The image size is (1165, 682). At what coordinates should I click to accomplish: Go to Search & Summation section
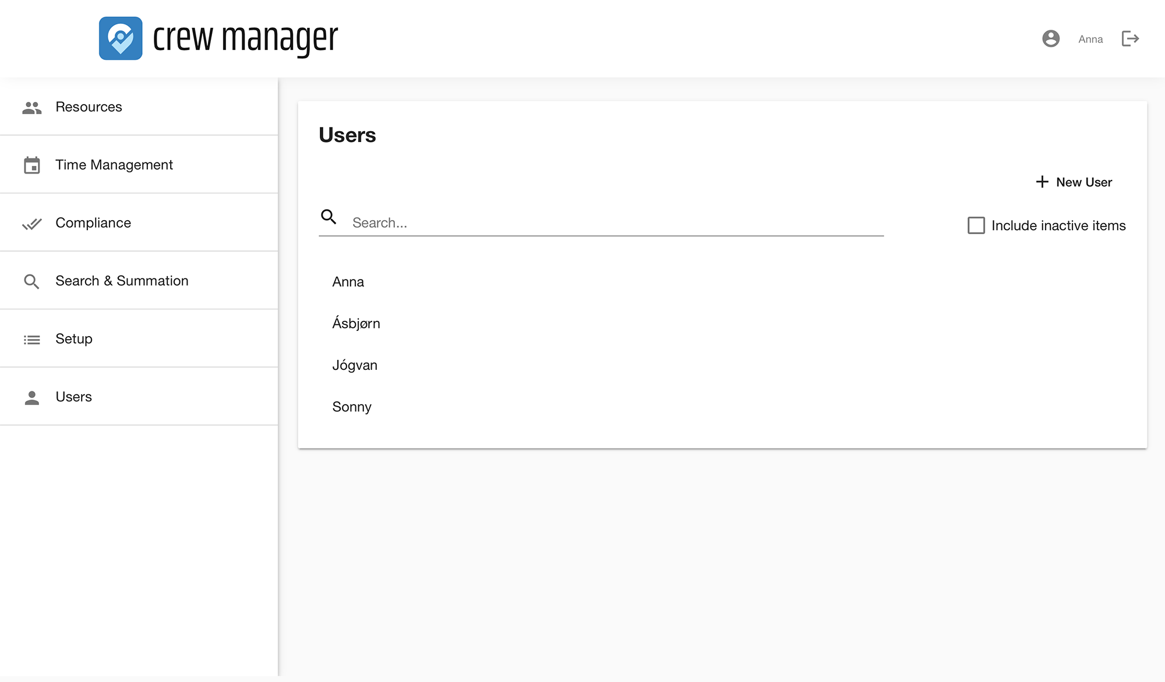(122, 281)
